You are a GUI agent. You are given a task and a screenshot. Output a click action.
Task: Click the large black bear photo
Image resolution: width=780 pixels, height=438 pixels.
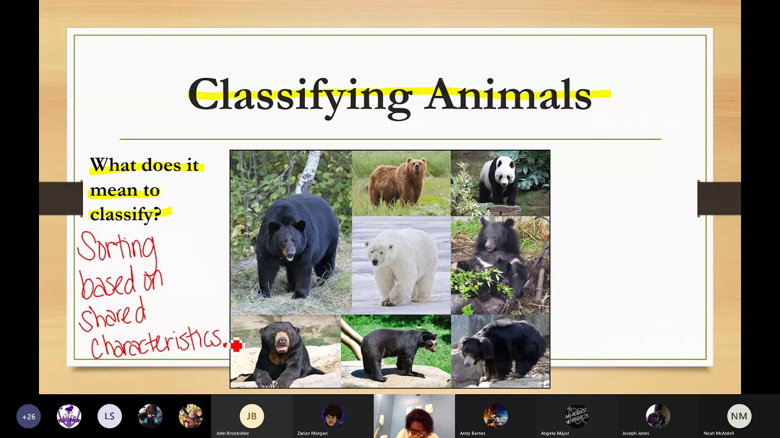tap(291, 232)
